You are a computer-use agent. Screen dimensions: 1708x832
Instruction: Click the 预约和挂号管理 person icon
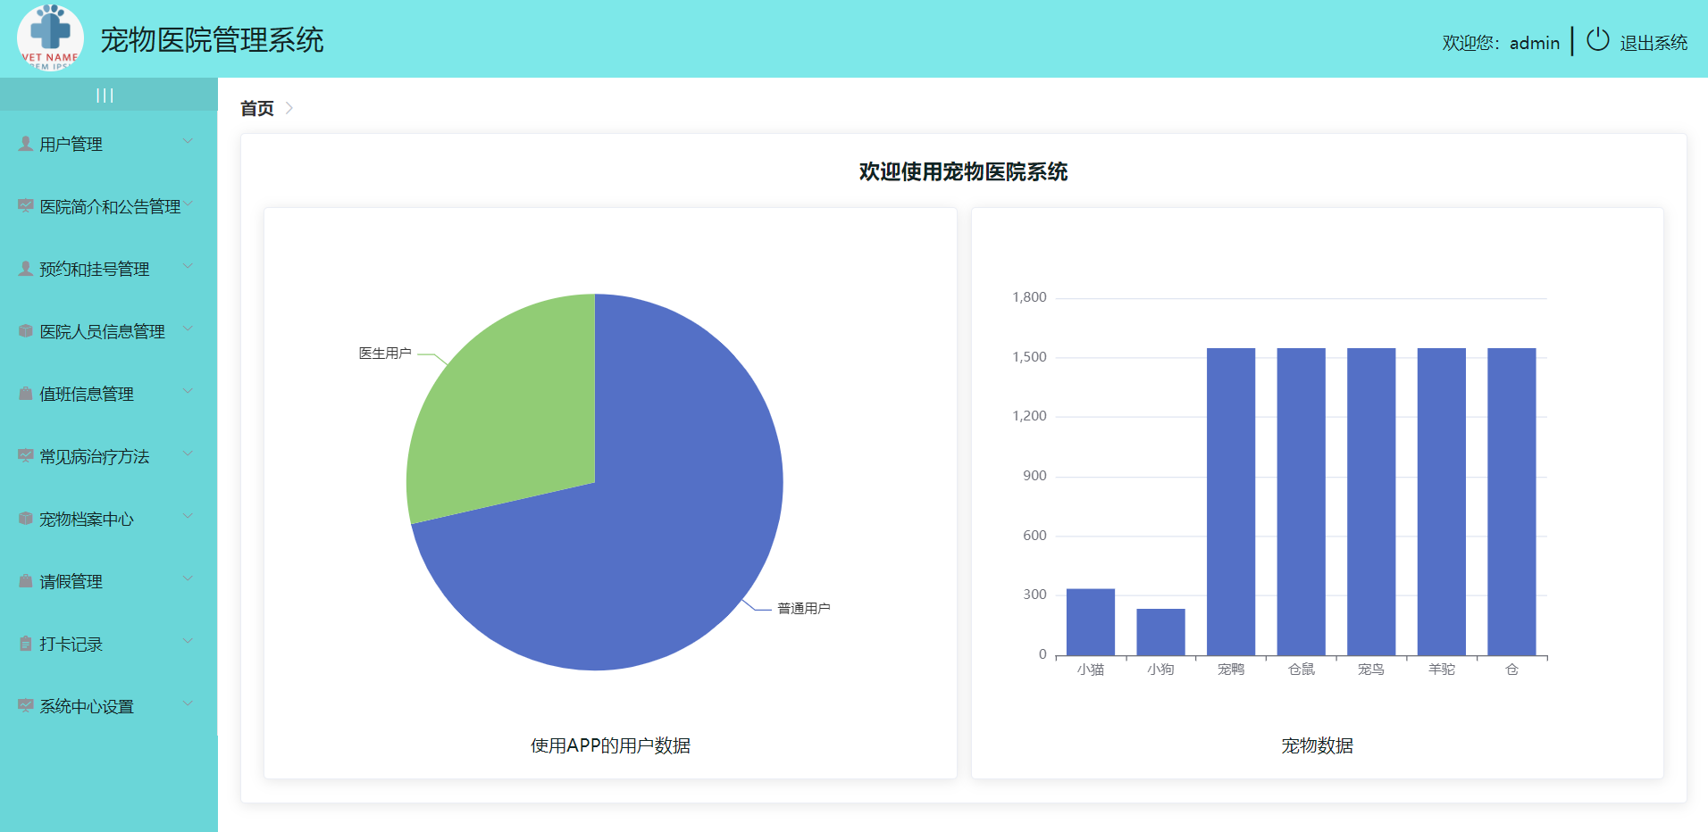(x=24, y=268)
